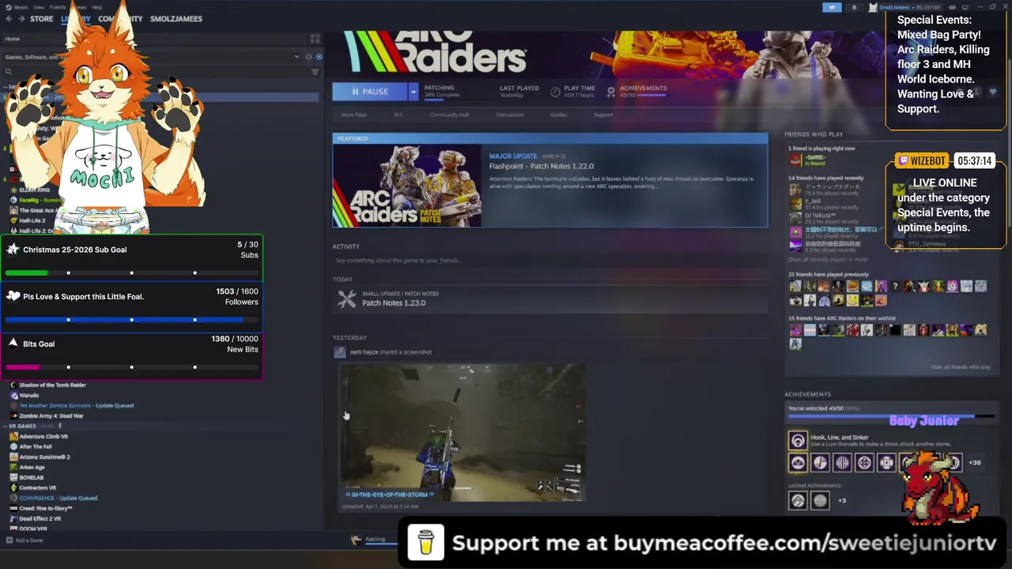Click the You've unlocked 45/50 progress bar
1012x569 pixels.
click(x=892, y=415)
